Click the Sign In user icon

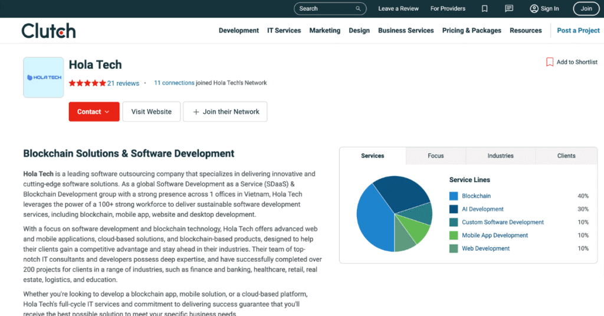(x=534, y=9)
